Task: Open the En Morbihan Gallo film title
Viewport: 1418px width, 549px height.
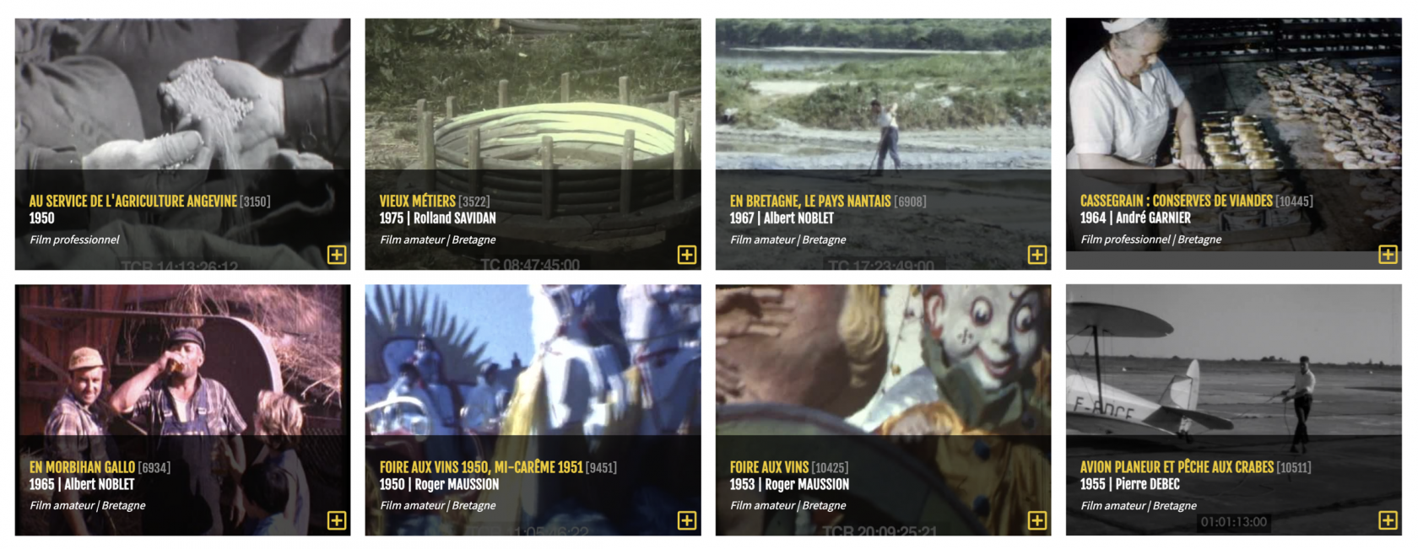Action: (x=82, y=466)
